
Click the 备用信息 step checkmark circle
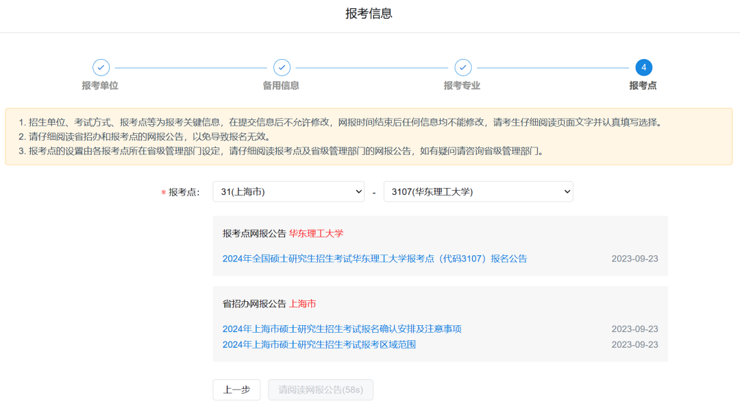click(282, 67)
